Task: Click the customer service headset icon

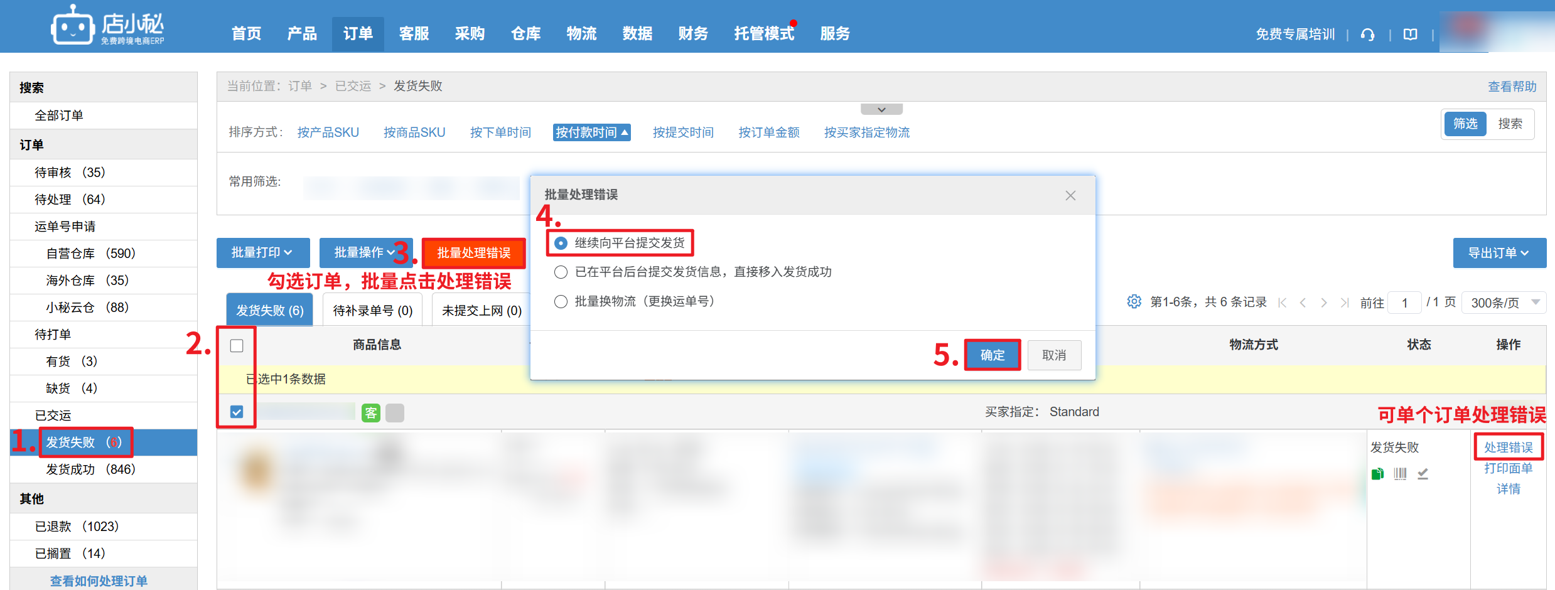Action: 1367,35
